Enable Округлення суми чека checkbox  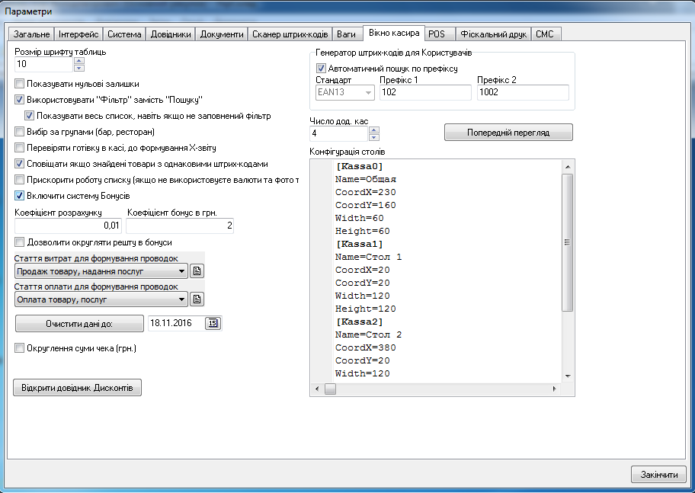coord(20,348)
